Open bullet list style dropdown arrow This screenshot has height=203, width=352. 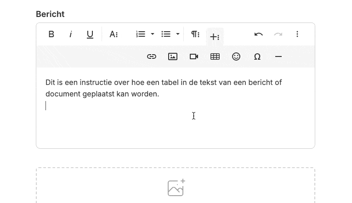[178, 34]
